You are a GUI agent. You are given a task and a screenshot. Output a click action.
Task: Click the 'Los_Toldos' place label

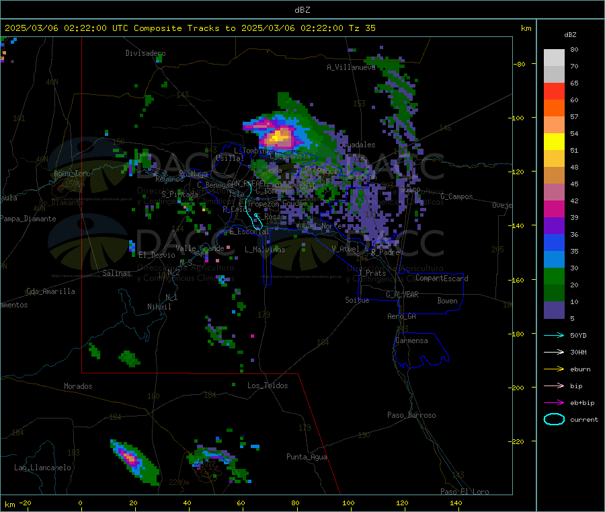268,386
